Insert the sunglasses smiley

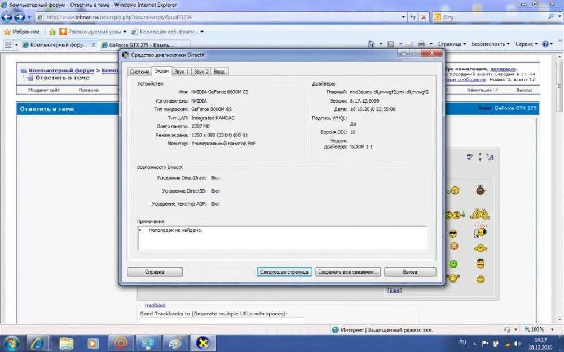pos(453,234)
